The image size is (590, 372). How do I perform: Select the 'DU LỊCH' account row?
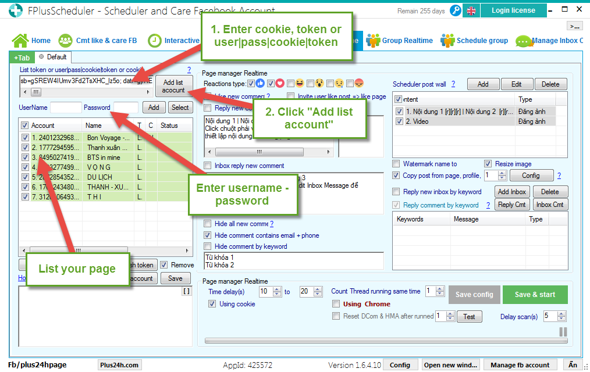105,177
